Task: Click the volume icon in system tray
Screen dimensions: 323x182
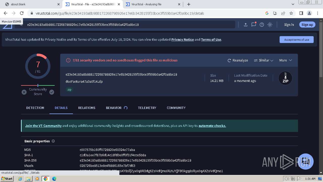Action: [x=287, y=179]
